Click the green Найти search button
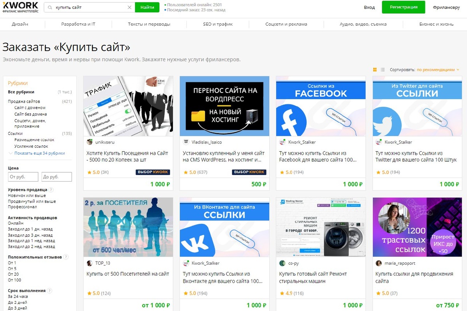Screen dimensions: 467x311 147,7
